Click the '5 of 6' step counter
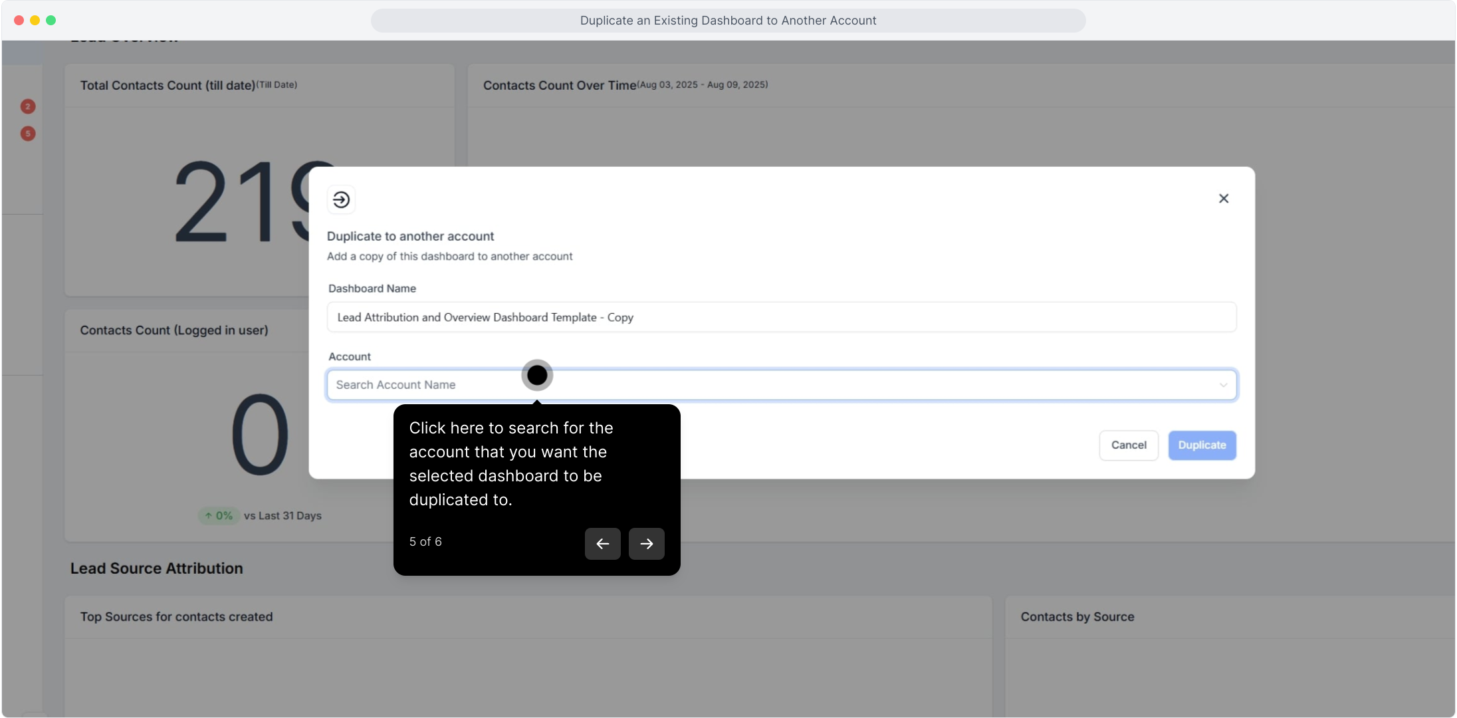 pos(425,542)
